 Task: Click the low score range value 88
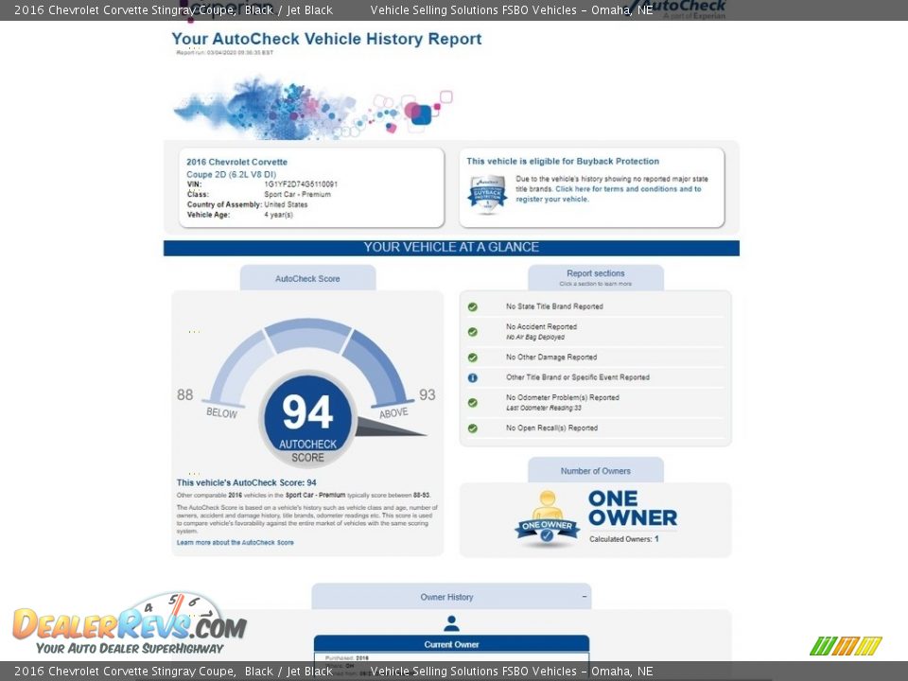[x=184, y=395]
